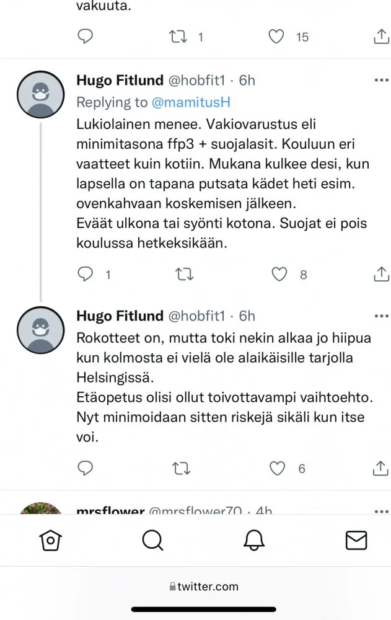Open the Search tab
Image resolution: width=391 pixels, height=620 pixels.
(x=152, y=541)
